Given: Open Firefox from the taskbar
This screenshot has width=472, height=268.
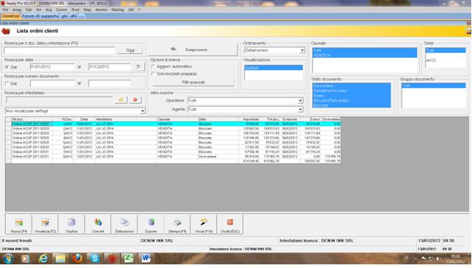Looking at the screenshot, I should click(x=78, y=258).
